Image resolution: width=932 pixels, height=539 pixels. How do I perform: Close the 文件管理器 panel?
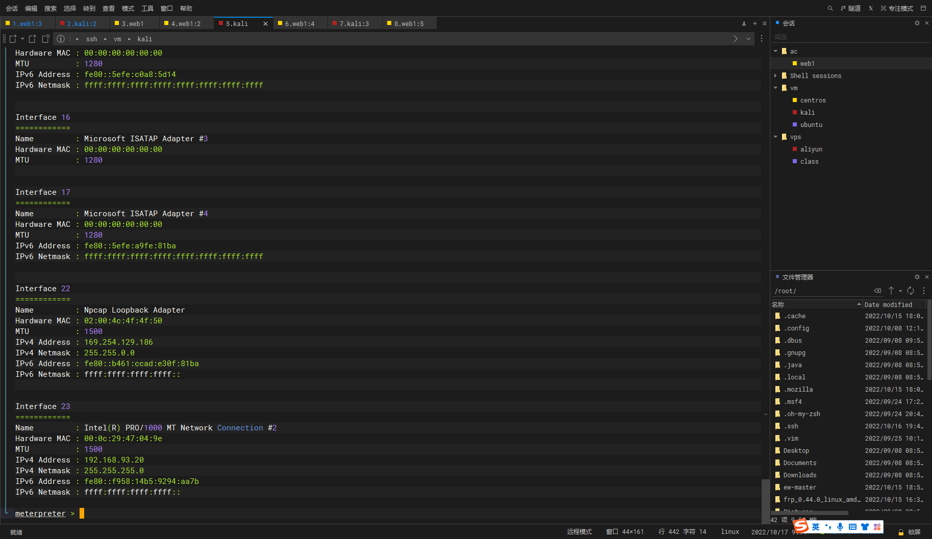927,277
